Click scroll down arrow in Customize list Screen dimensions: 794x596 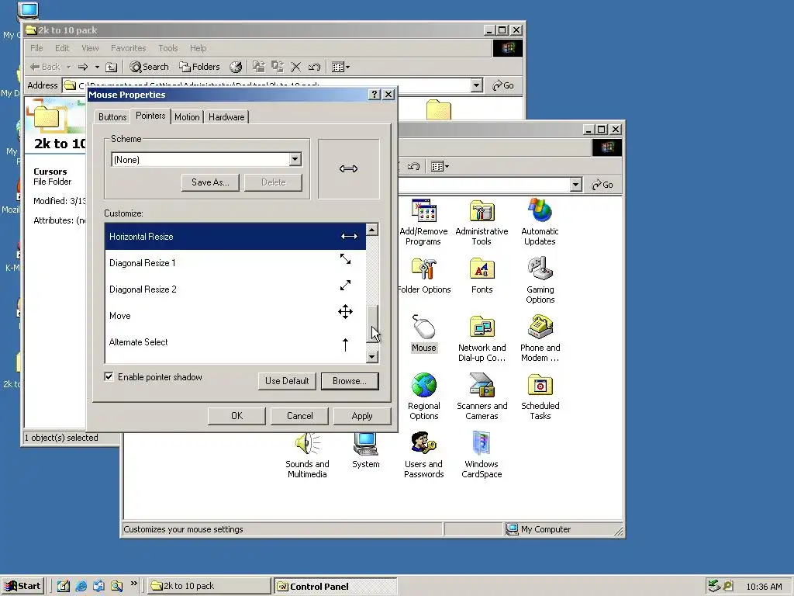(371, 357)
